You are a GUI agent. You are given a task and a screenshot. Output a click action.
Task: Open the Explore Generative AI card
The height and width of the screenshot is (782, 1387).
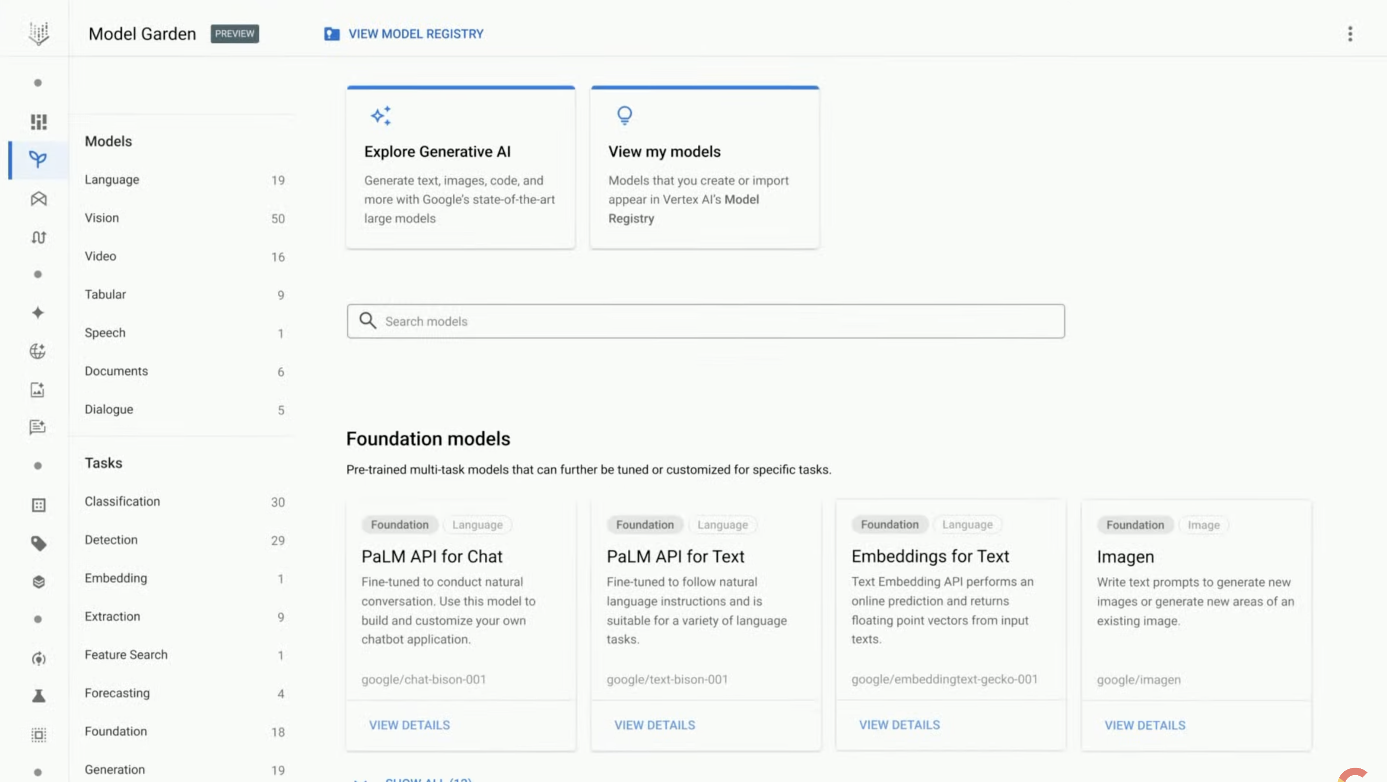click(461, 167)
